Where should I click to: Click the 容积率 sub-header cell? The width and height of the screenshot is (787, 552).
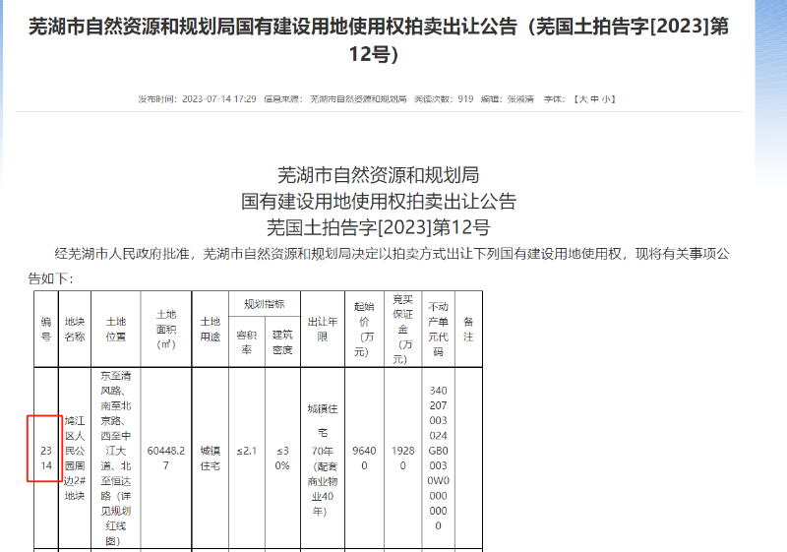click(247, 341)
